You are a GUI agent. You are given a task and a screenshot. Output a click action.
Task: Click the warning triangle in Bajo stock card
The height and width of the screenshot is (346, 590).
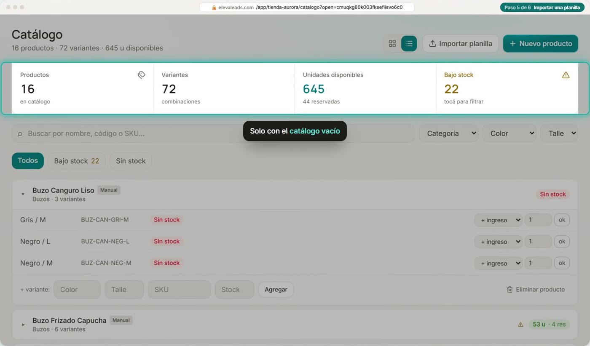(x=566, y=75)
